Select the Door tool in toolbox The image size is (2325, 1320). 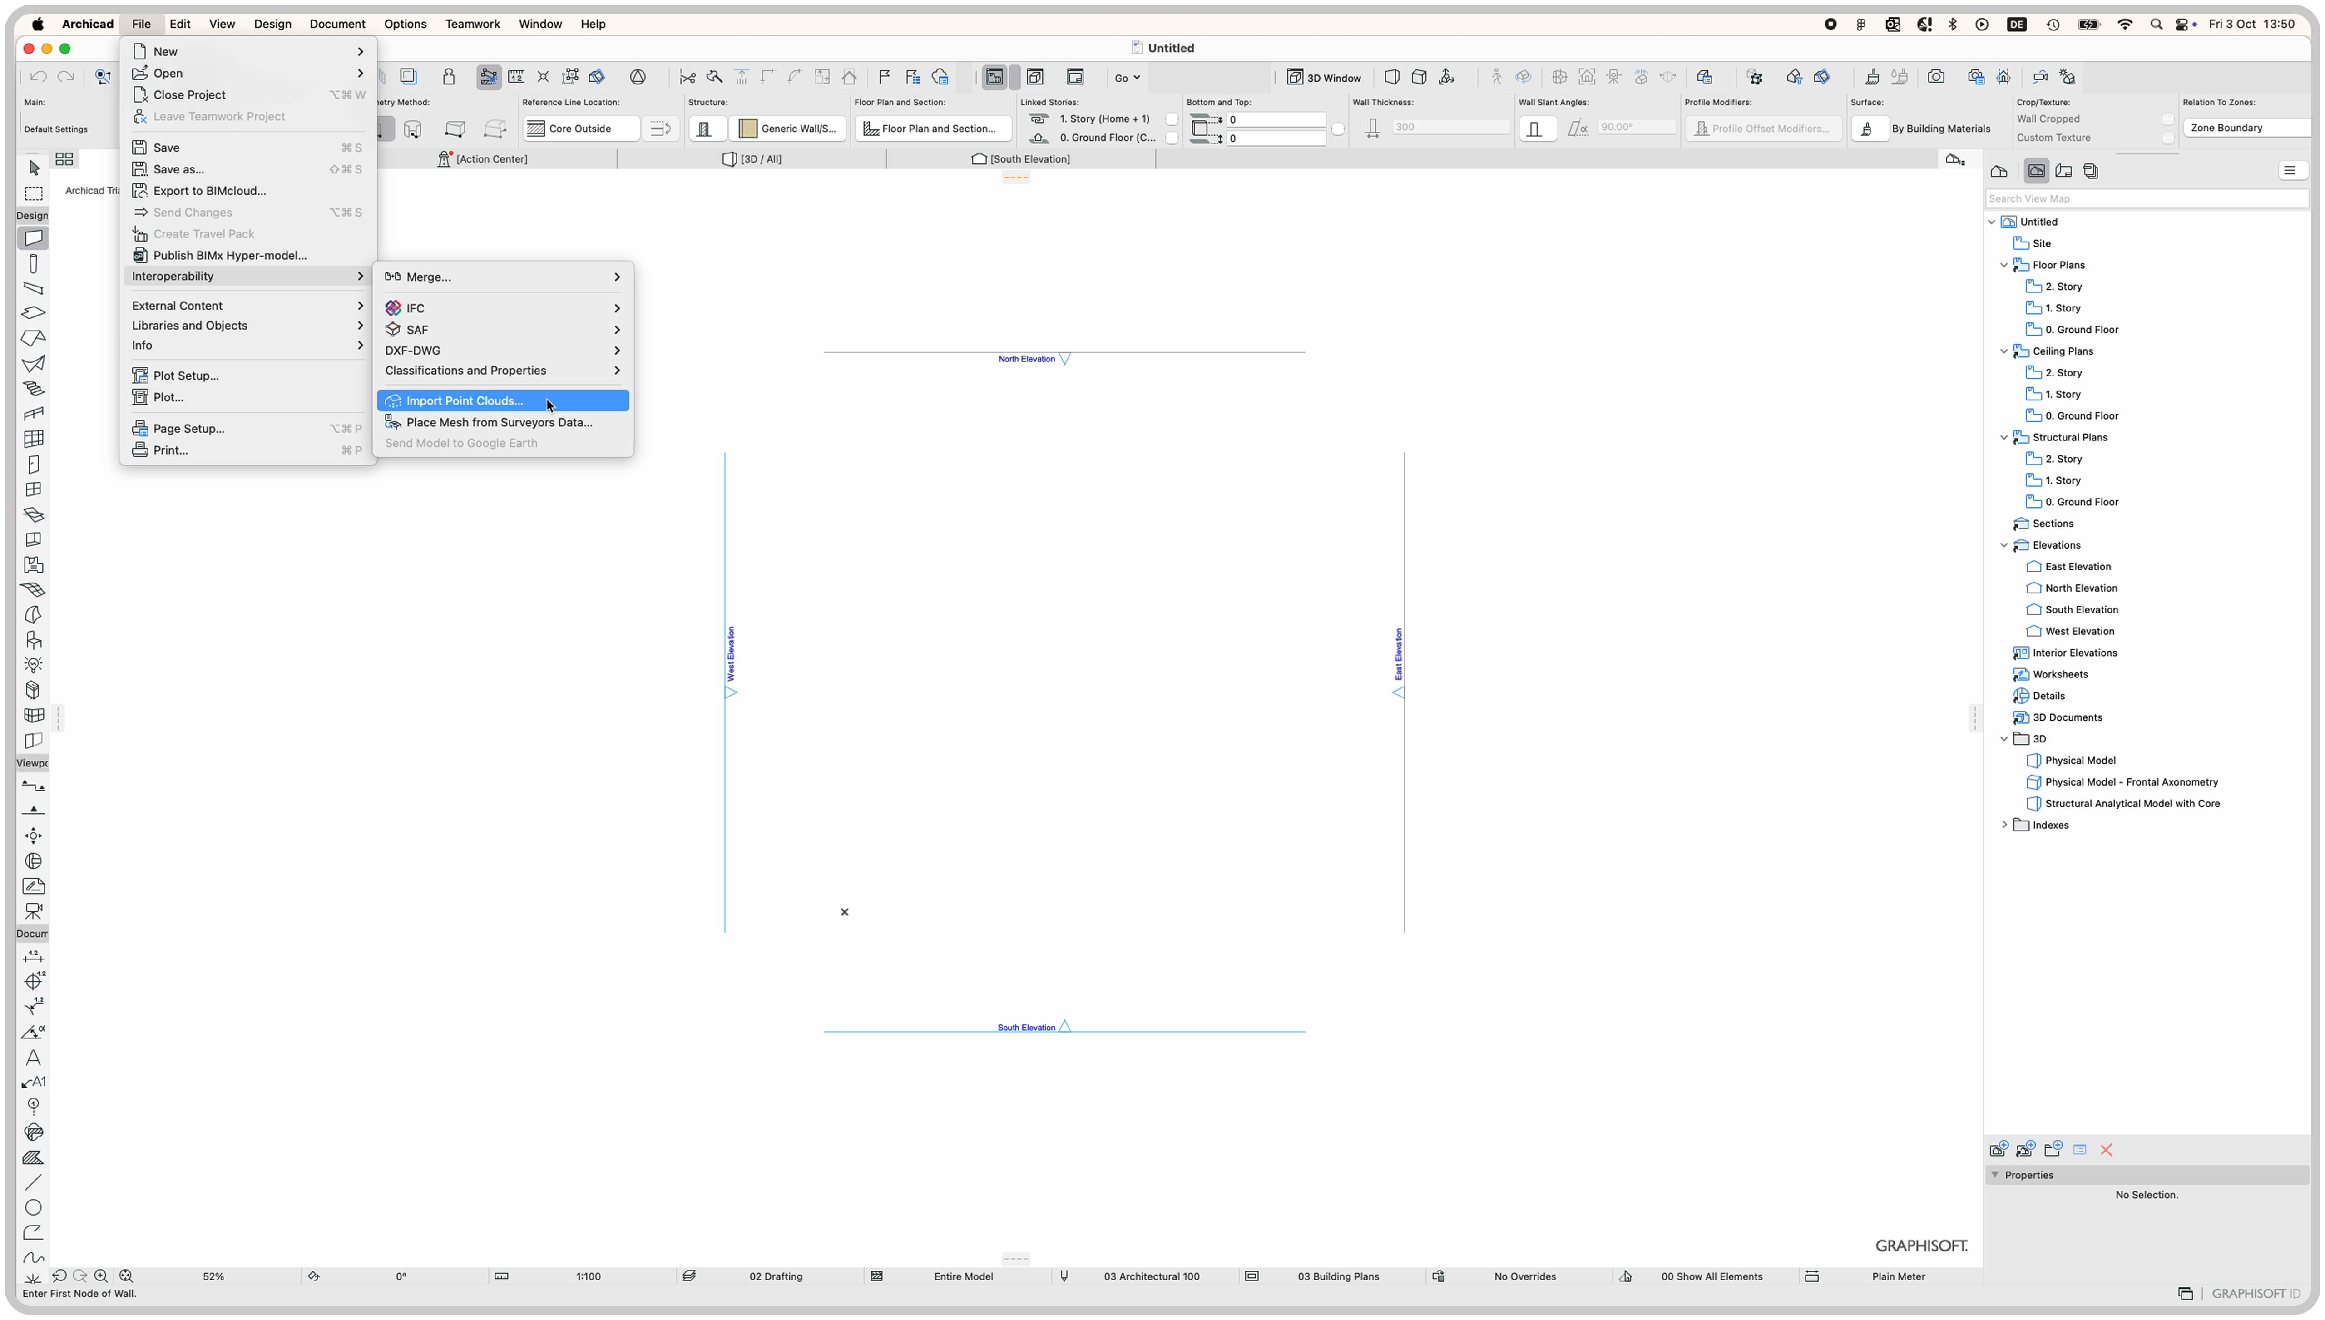coord(34,464)
